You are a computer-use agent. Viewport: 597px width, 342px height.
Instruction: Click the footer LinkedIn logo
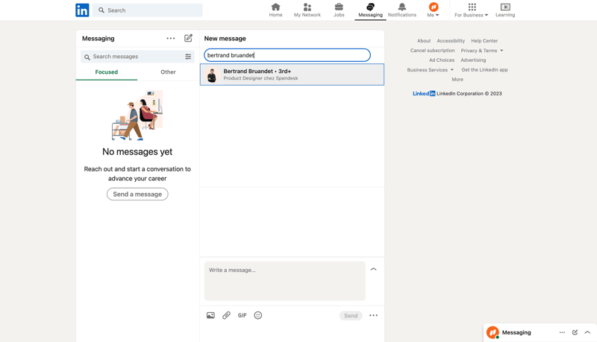coord(424,93)
